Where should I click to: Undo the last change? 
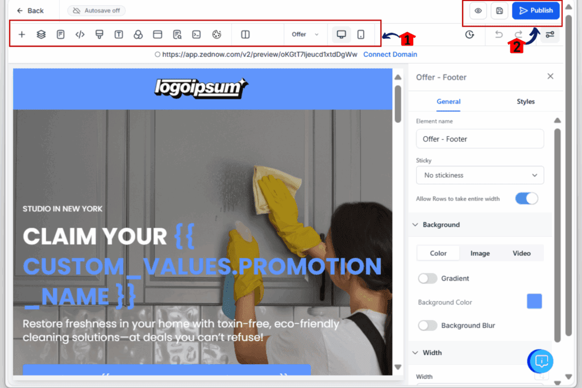[x=499, y=35]
